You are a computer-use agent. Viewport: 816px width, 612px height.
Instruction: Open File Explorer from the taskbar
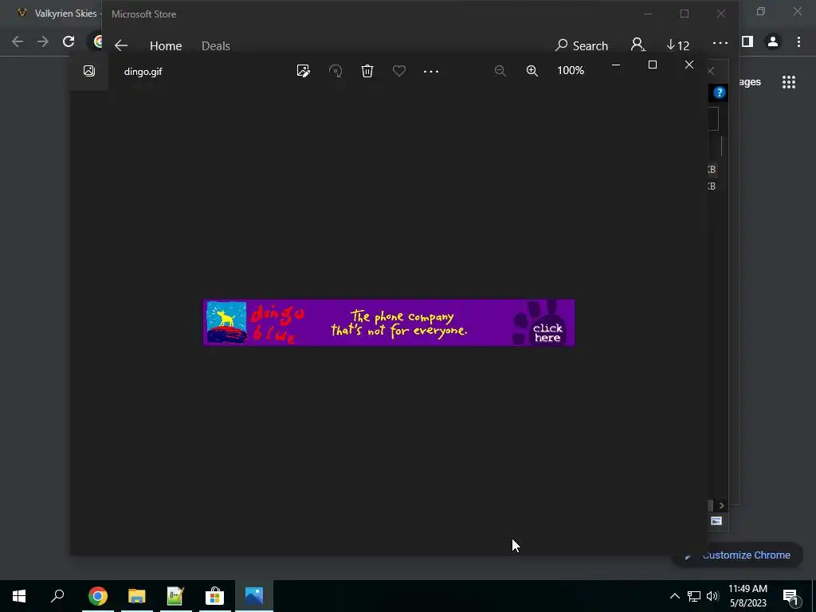[137, 596]
